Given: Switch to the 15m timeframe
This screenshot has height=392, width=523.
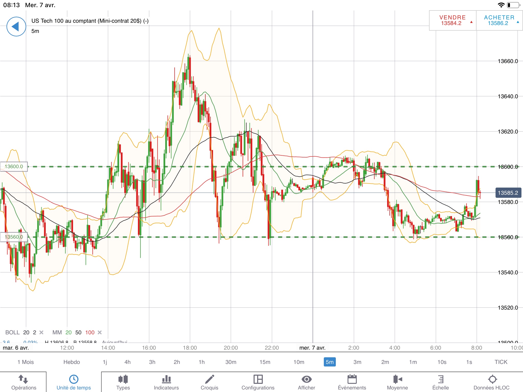Looking at the screenshot, I should pyautogui.click(x=265, y=362).
